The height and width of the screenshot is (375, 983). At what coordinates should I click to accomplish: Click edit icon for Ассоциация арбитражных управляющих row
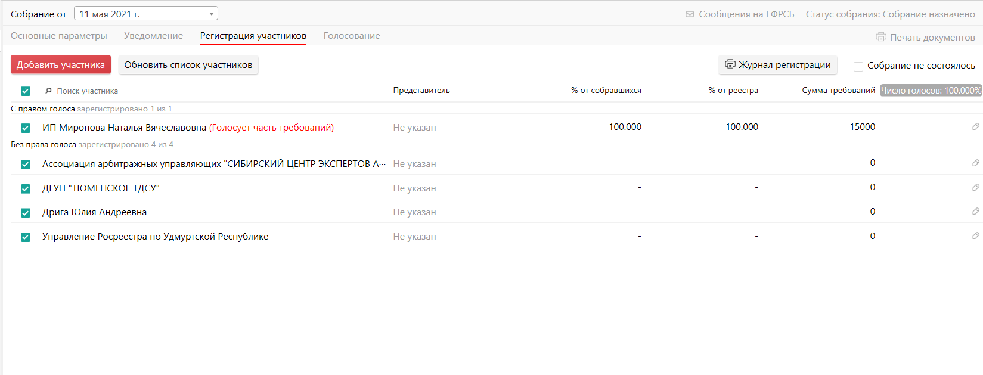(975, 163)
